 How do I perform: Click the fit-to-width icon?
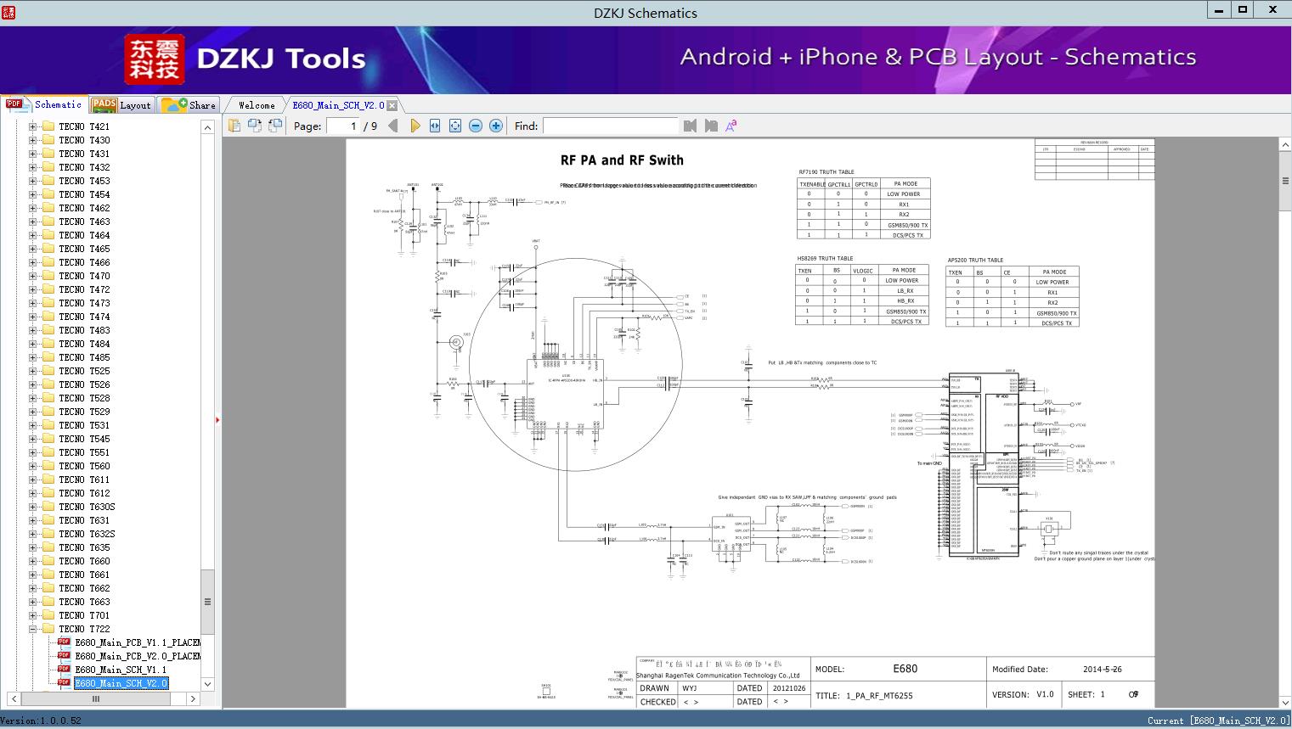click(435, 126)
